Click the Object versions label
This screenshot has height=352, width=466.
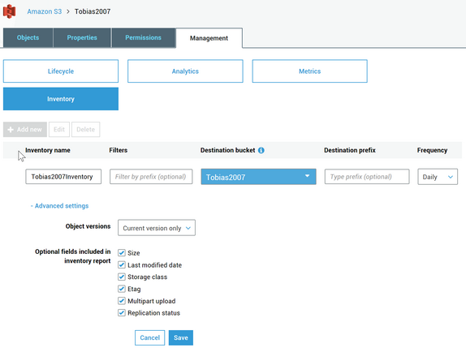(x=88, y=226)
